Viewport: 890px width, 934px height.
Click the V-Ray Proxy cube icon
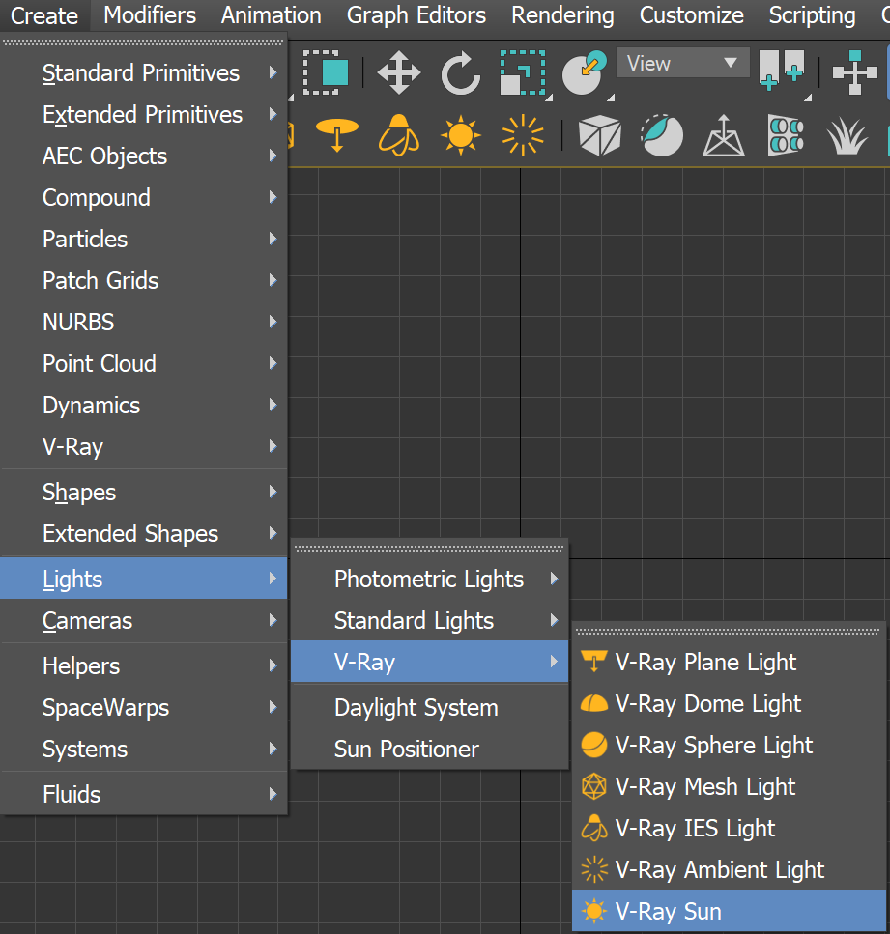tap(599, 135)
